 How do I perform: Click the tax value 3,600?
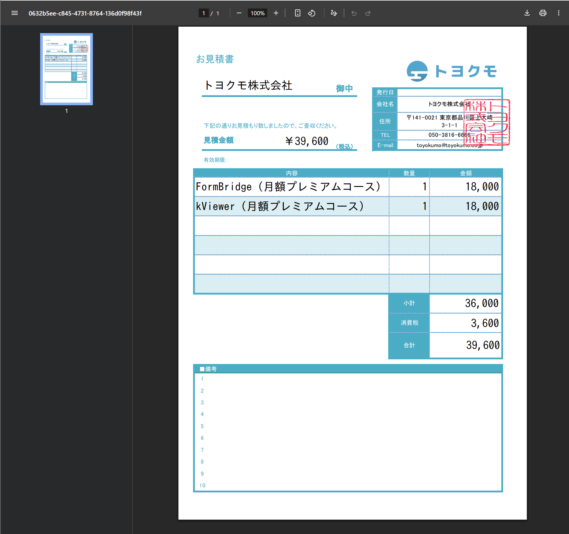(485, 323)
